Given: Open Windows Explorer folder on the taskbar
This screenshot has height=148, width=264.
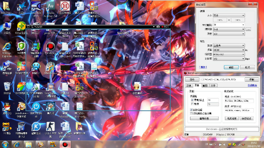Looking at the screenshot, I should [29, 144].
